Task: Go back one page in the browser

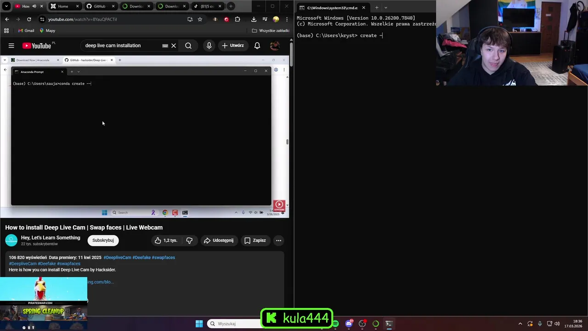Action: pos(7,19)
